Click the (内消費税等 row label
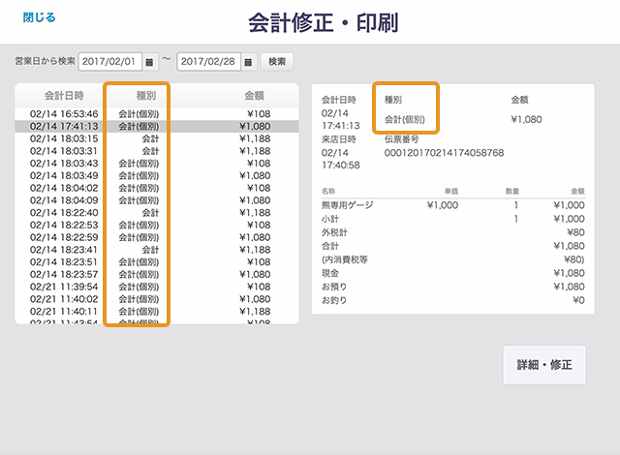 [345, 259]
